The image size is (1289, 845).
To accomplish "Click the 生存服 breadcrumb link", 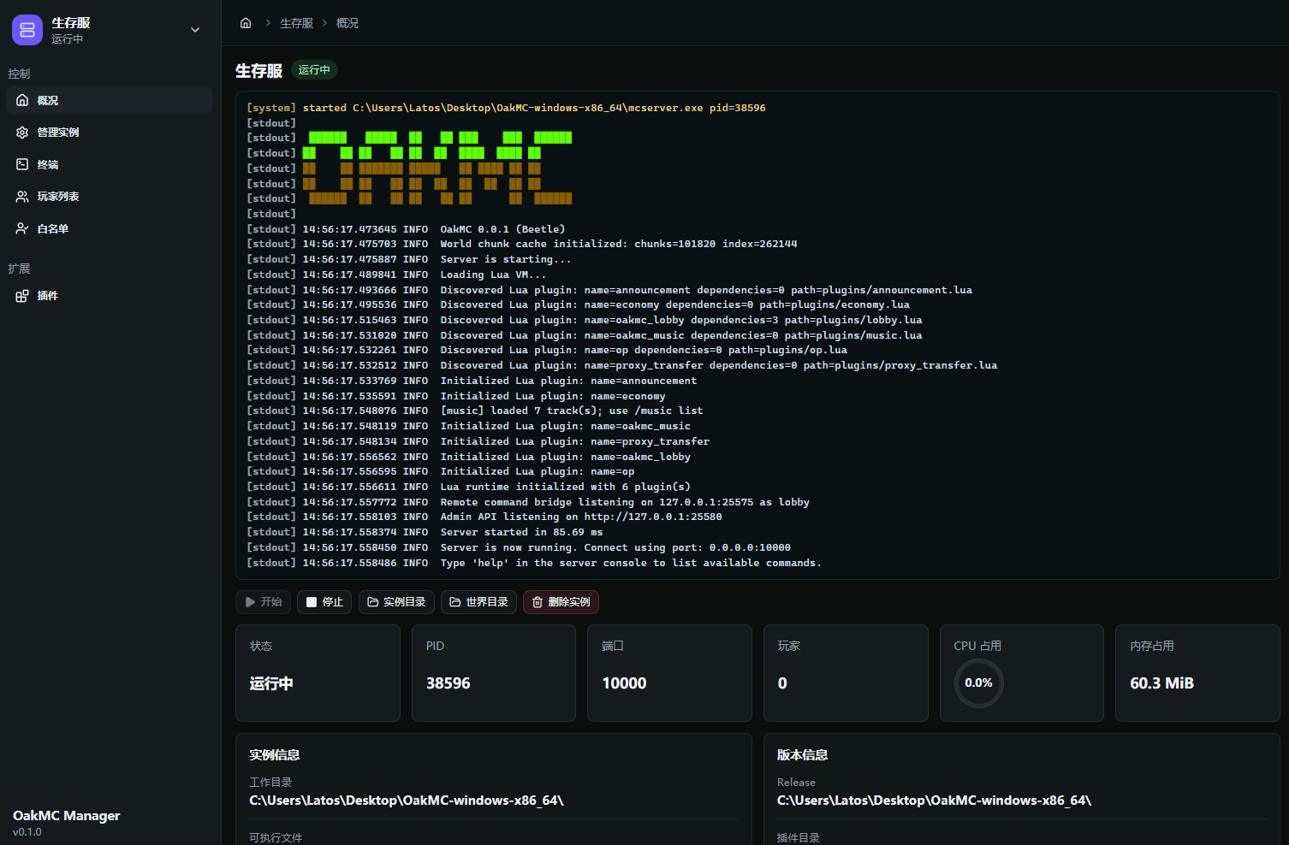I will tap(296, 23).
